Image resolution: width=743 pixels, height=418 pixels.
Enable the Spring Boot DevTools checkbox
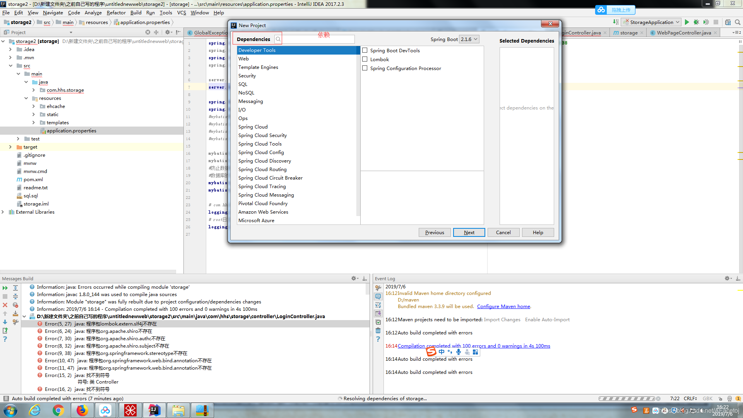(365, 50)
